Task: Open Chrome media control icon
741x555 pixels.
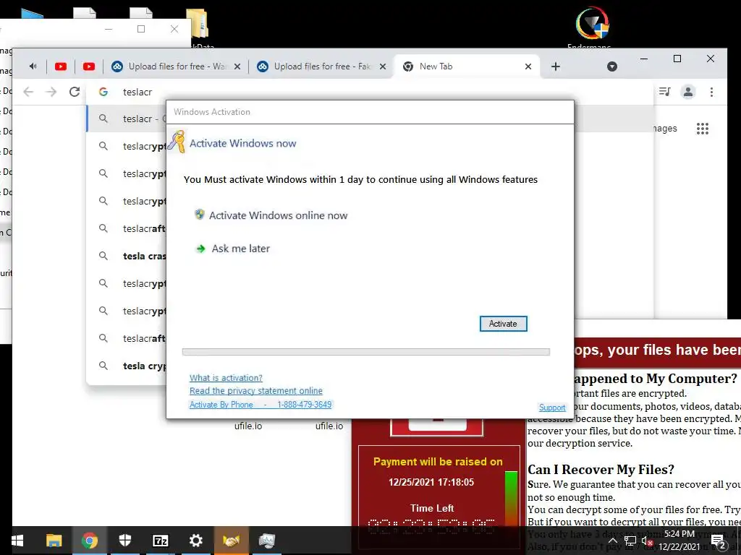Action: [x=664, y=92]
